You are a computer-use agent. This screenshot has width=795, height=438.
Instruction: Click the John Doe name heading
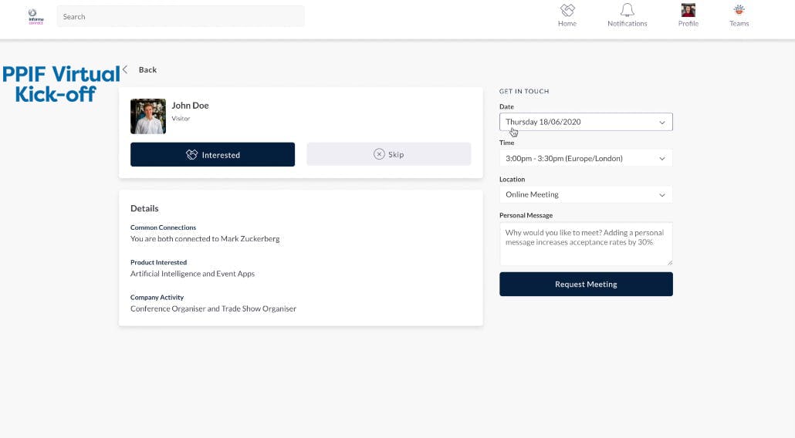click(x=190, y=106)
